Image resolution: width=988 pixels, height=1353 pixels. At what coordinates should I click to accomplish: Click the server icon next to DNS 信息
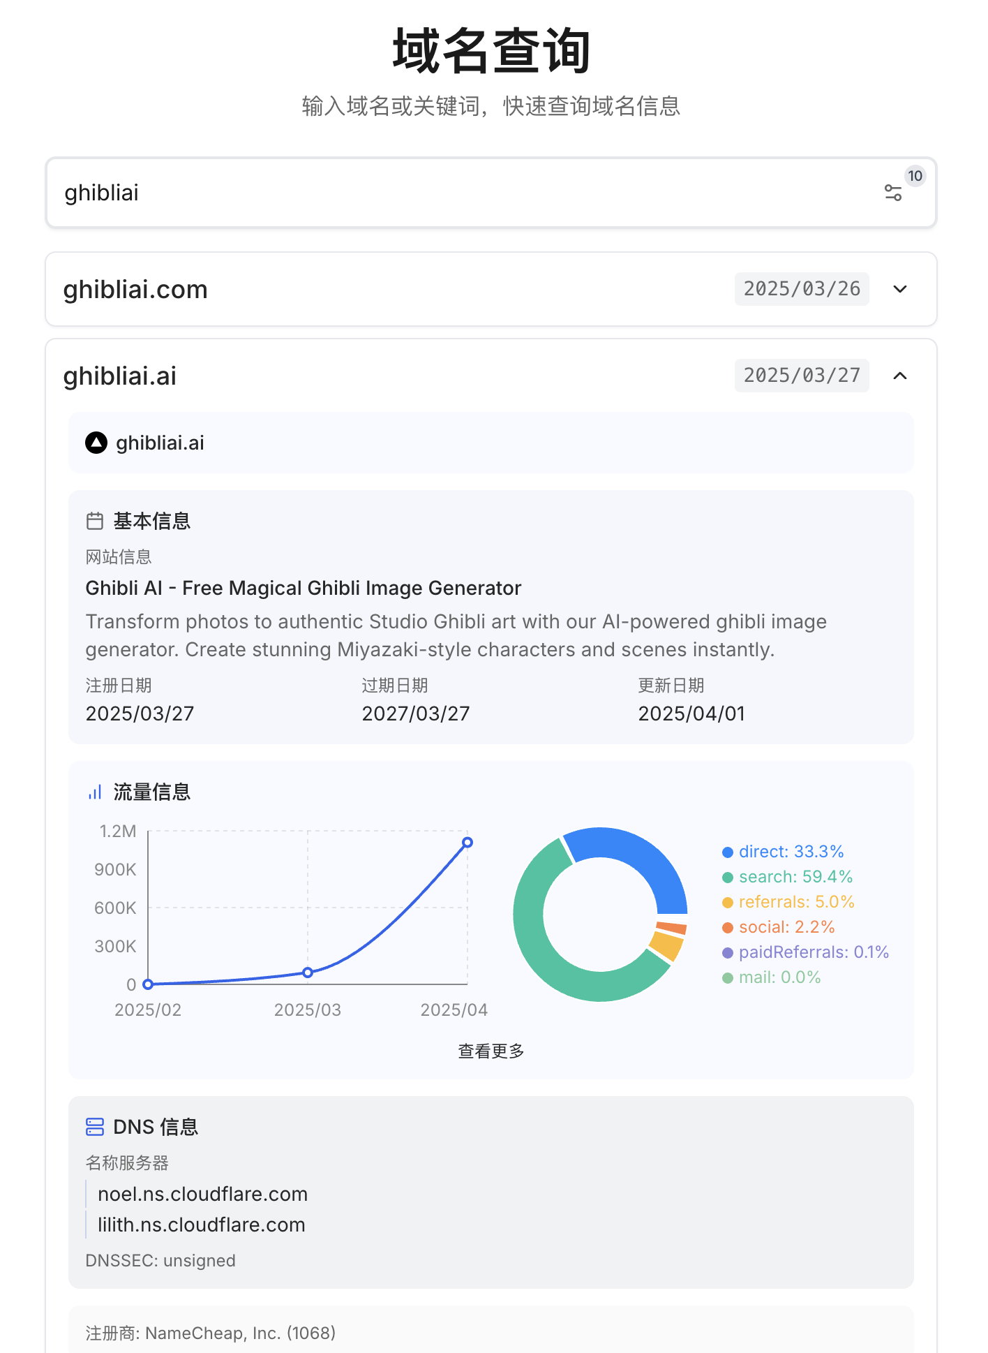point(95,1127)
